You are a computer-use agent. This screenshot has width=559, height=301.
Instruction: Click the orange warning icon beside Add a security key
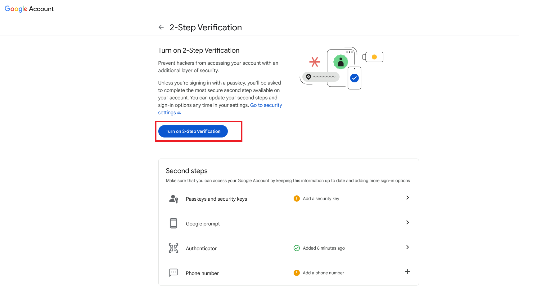point(297,198)
